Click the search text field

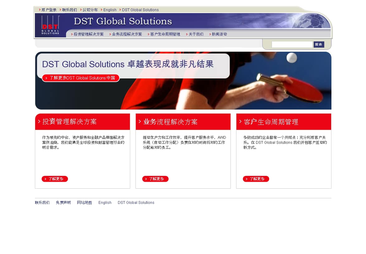point(292,45)
